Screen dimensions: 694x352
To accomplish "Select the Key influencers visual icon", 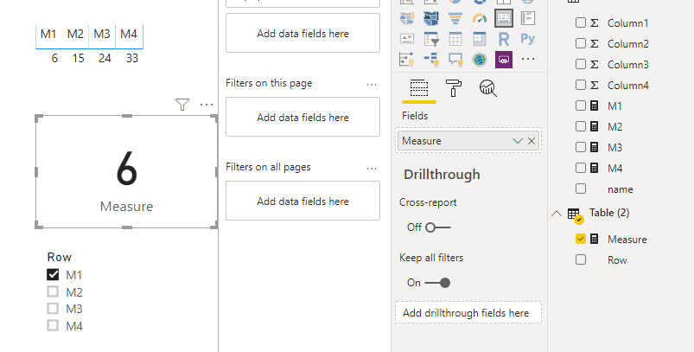I will tap(407, 60).
